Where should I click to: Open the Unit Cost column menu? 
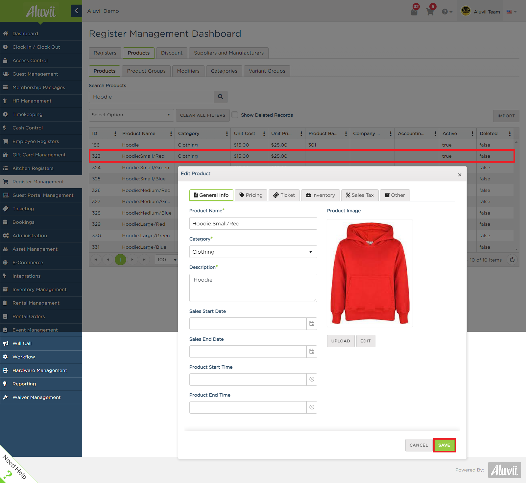coord(264,134)
